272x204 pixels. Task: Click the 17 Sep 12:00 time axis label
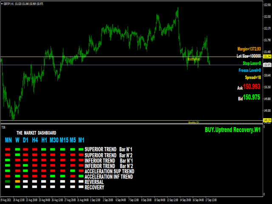point(211,200)
